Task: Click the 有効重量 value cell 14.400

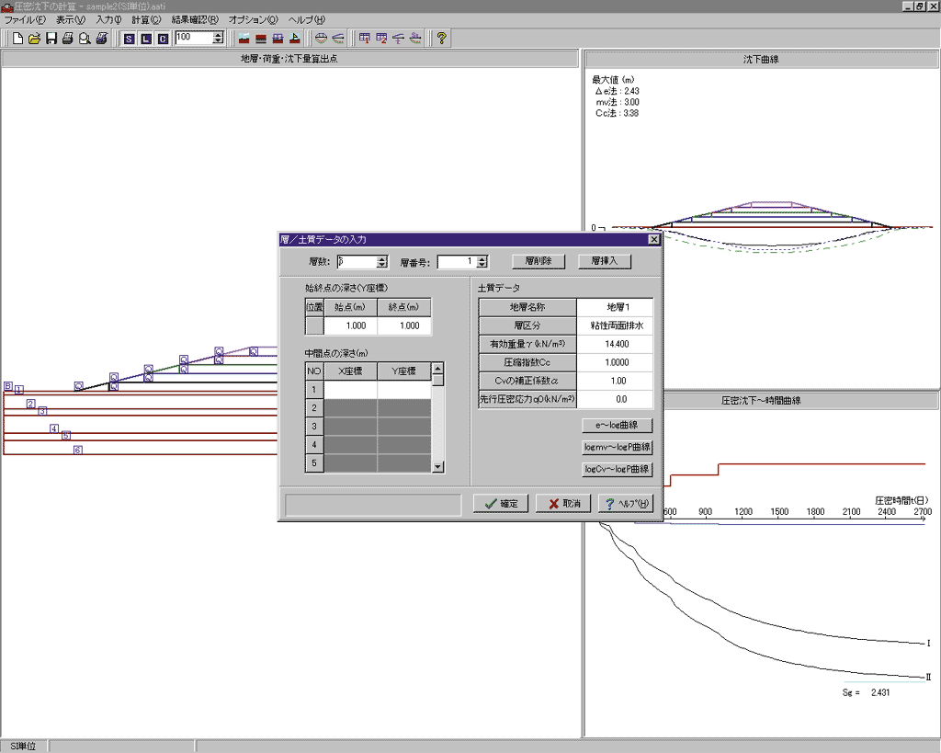Action: coord(615,343)
